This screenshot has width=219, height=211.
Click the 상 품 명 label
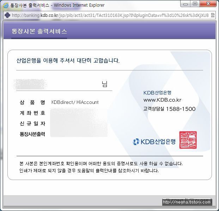[32, 103]
